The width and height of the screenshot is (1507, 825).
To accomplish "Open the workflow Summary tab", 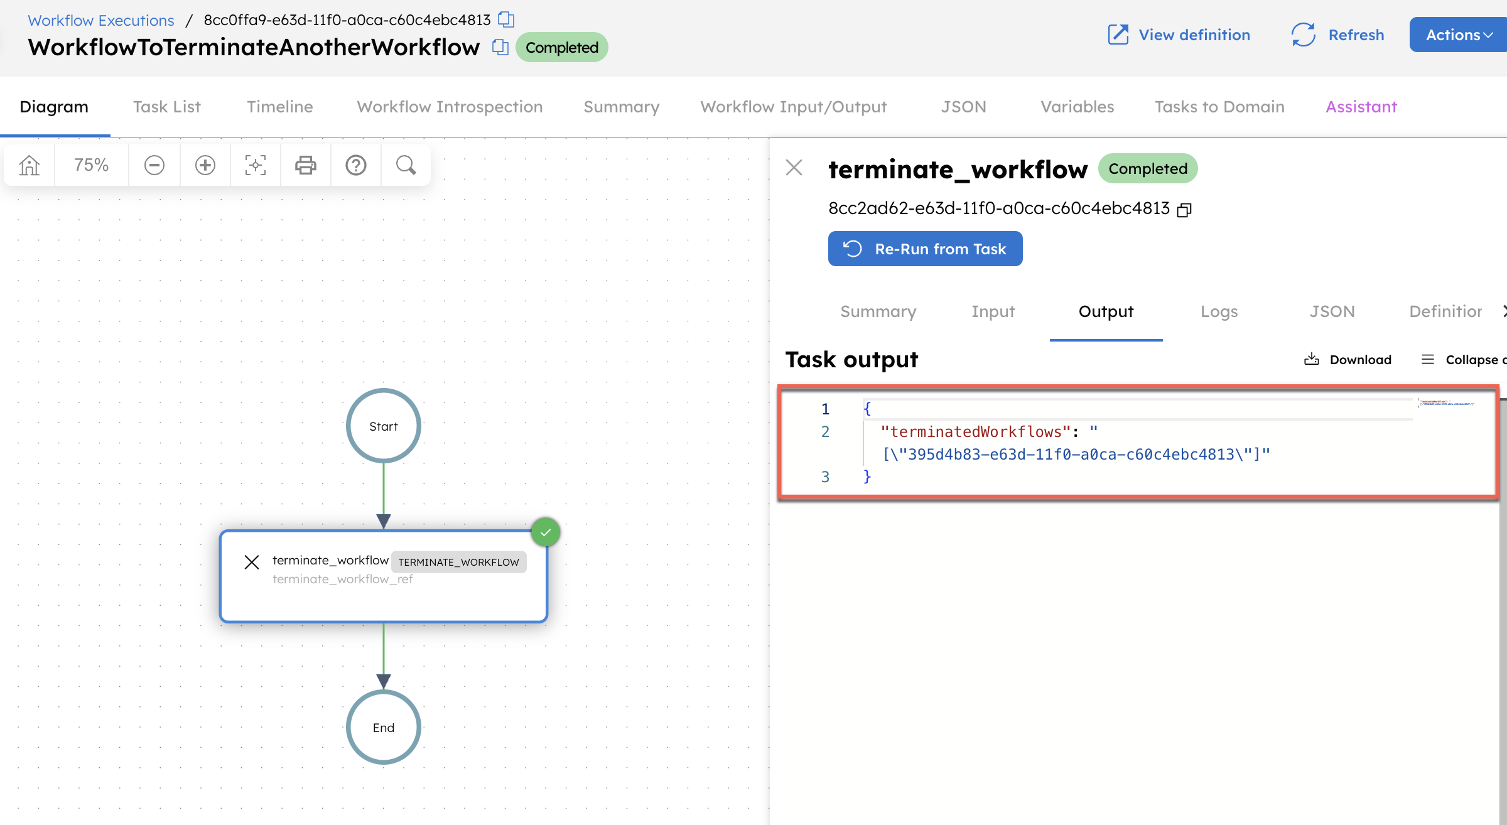I will point(622,107).
